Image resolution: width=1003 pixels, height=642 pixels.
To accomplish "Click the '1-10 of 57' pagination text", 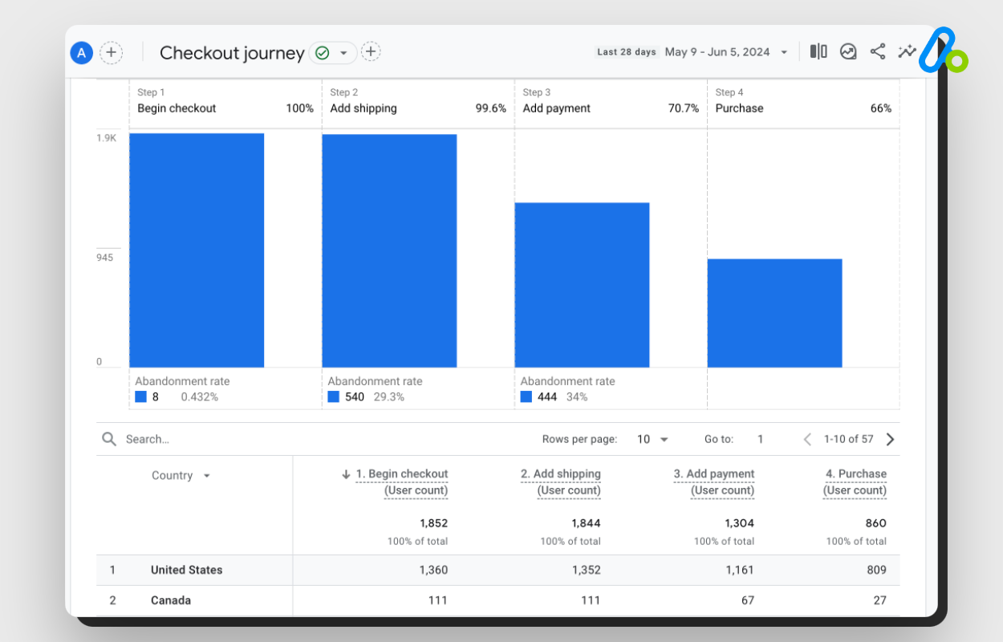I will click(x=848, y=439).
